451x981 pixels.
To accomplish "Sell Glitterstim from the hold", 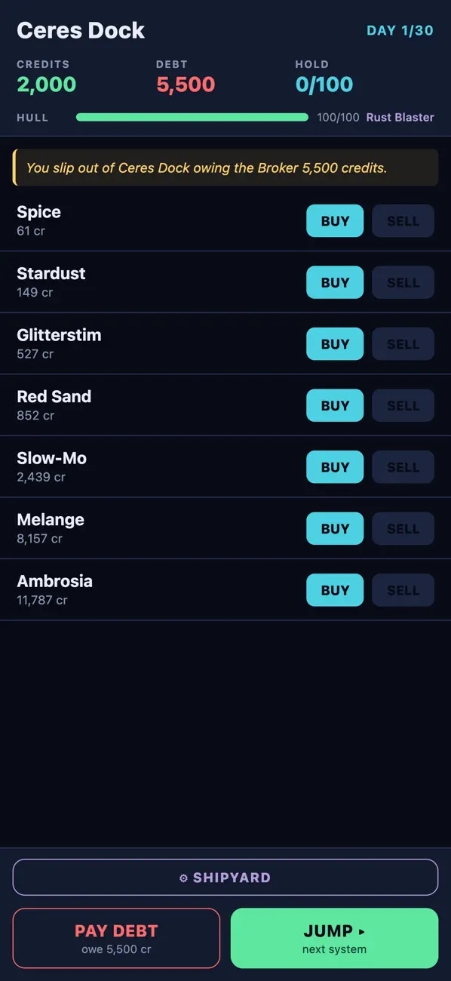I will 403,344.
